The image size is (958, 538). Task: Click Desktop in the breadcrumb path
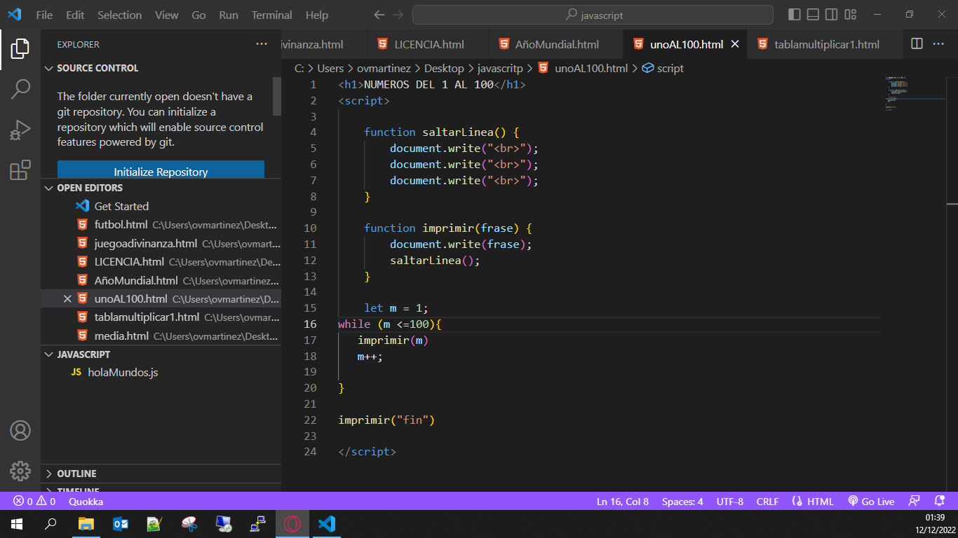point(444,68)
